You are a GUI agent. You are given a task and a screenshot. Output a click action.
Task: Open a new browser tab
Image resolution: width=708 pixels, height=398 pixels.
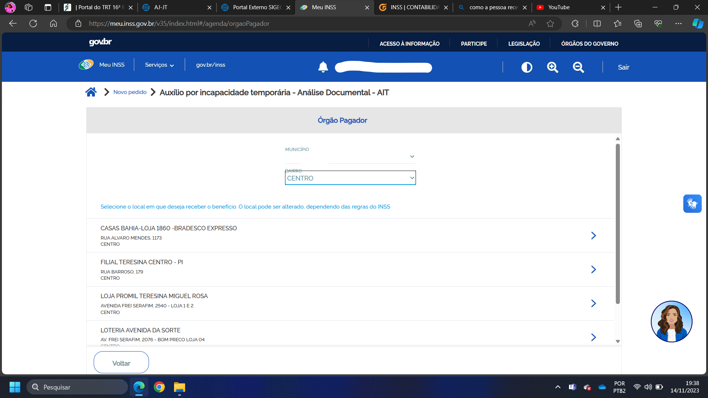tap(618, 7)
